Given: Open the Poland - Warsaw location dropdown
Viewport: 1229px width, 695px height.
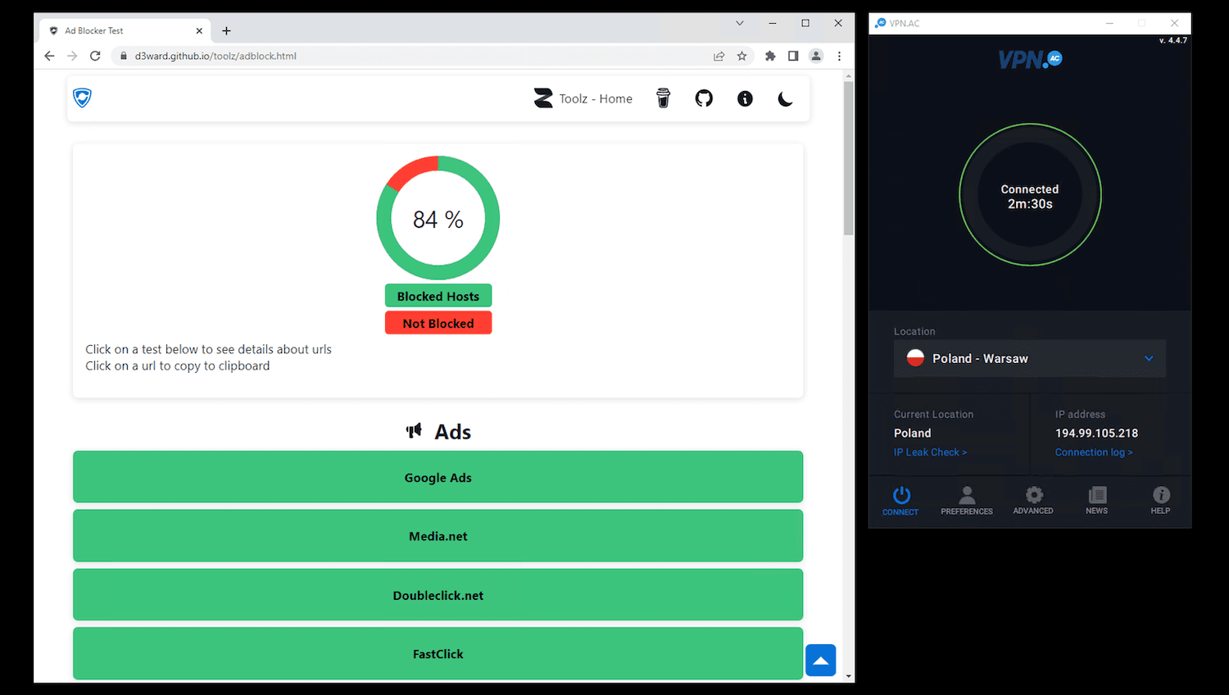Looking at the screenshot, I should 1029,358.
